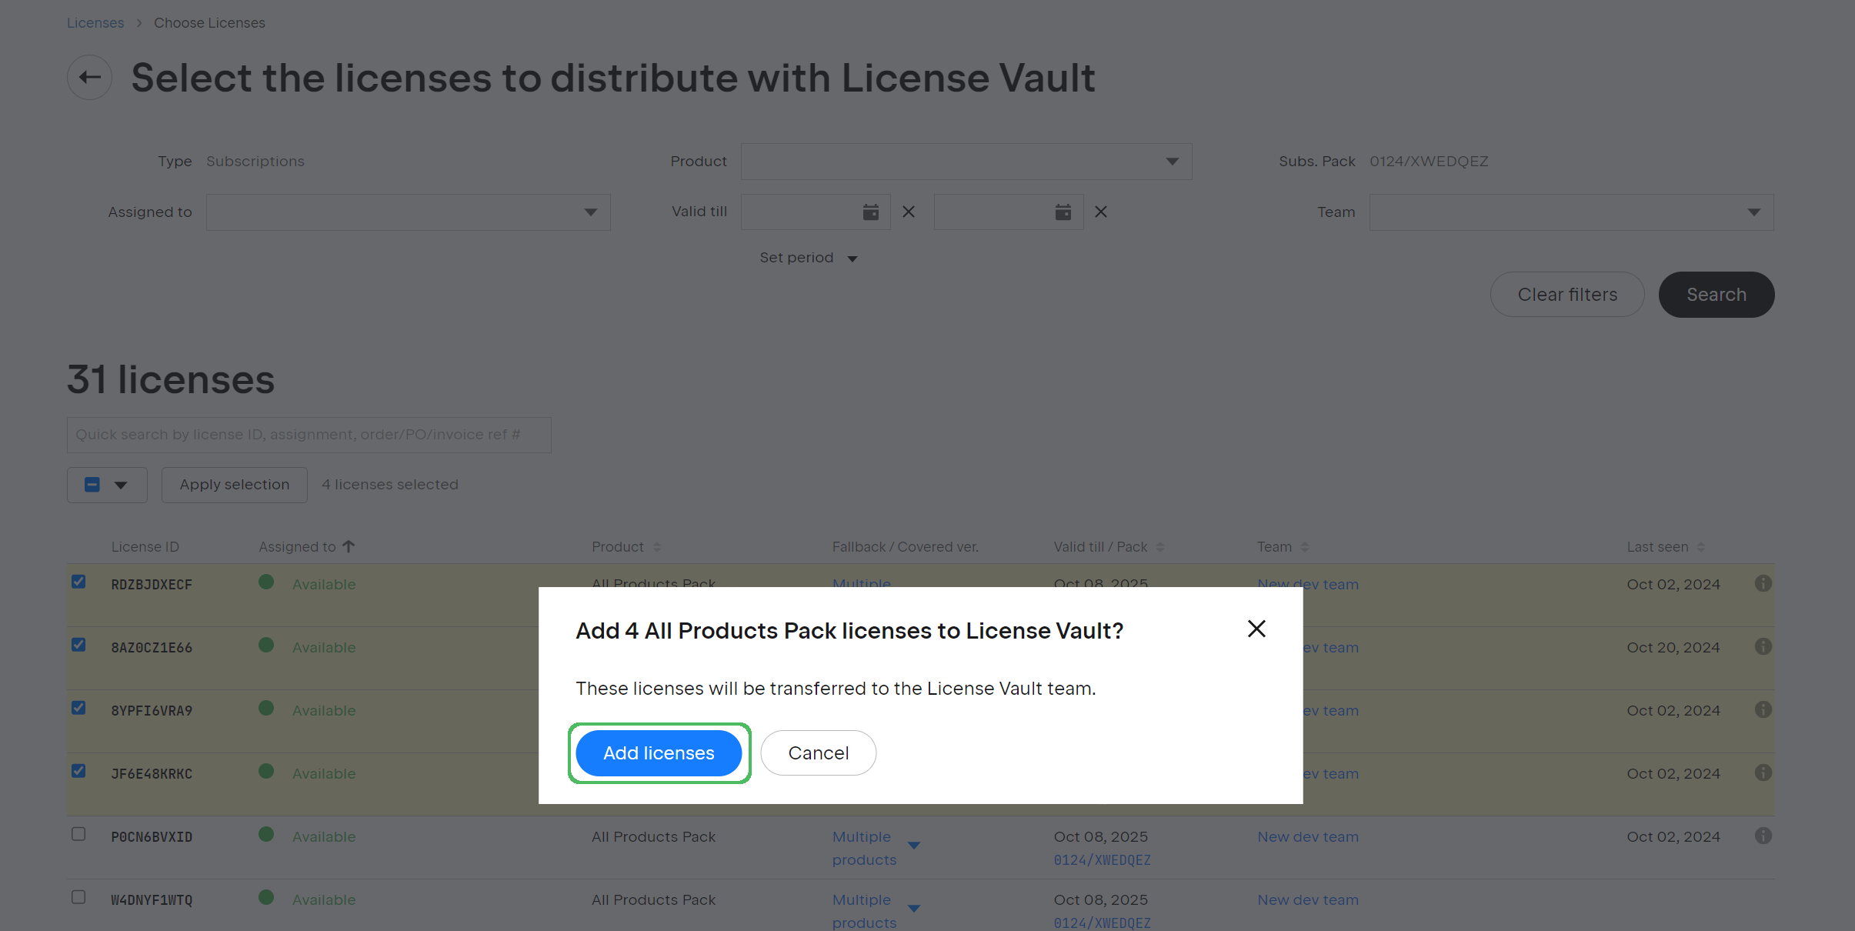This screenshot has width=1855, height=931.
Task: Click the Clear filters button
Action: (1566, 295)
